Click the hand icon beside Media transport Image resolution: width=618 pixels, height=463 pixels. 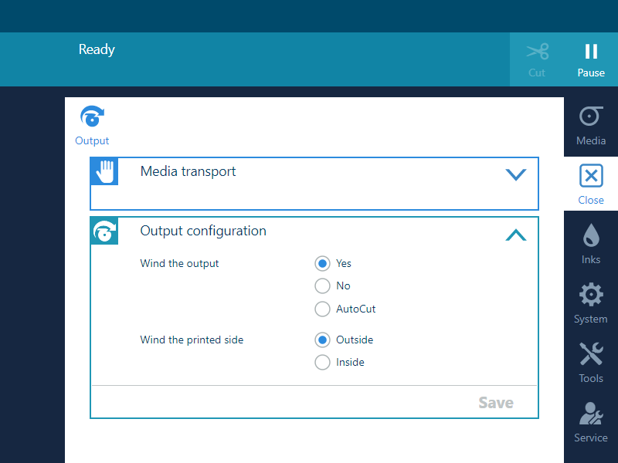point(104,172)
